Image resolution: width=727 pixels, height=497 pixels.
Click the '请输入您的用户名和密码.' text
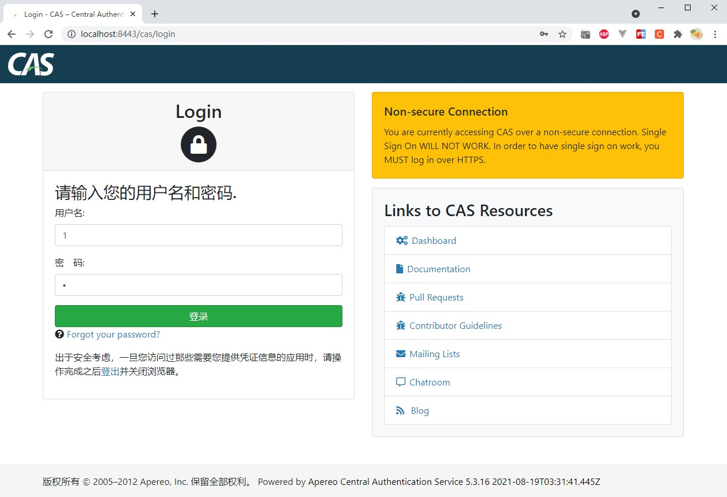pos(146,193)
